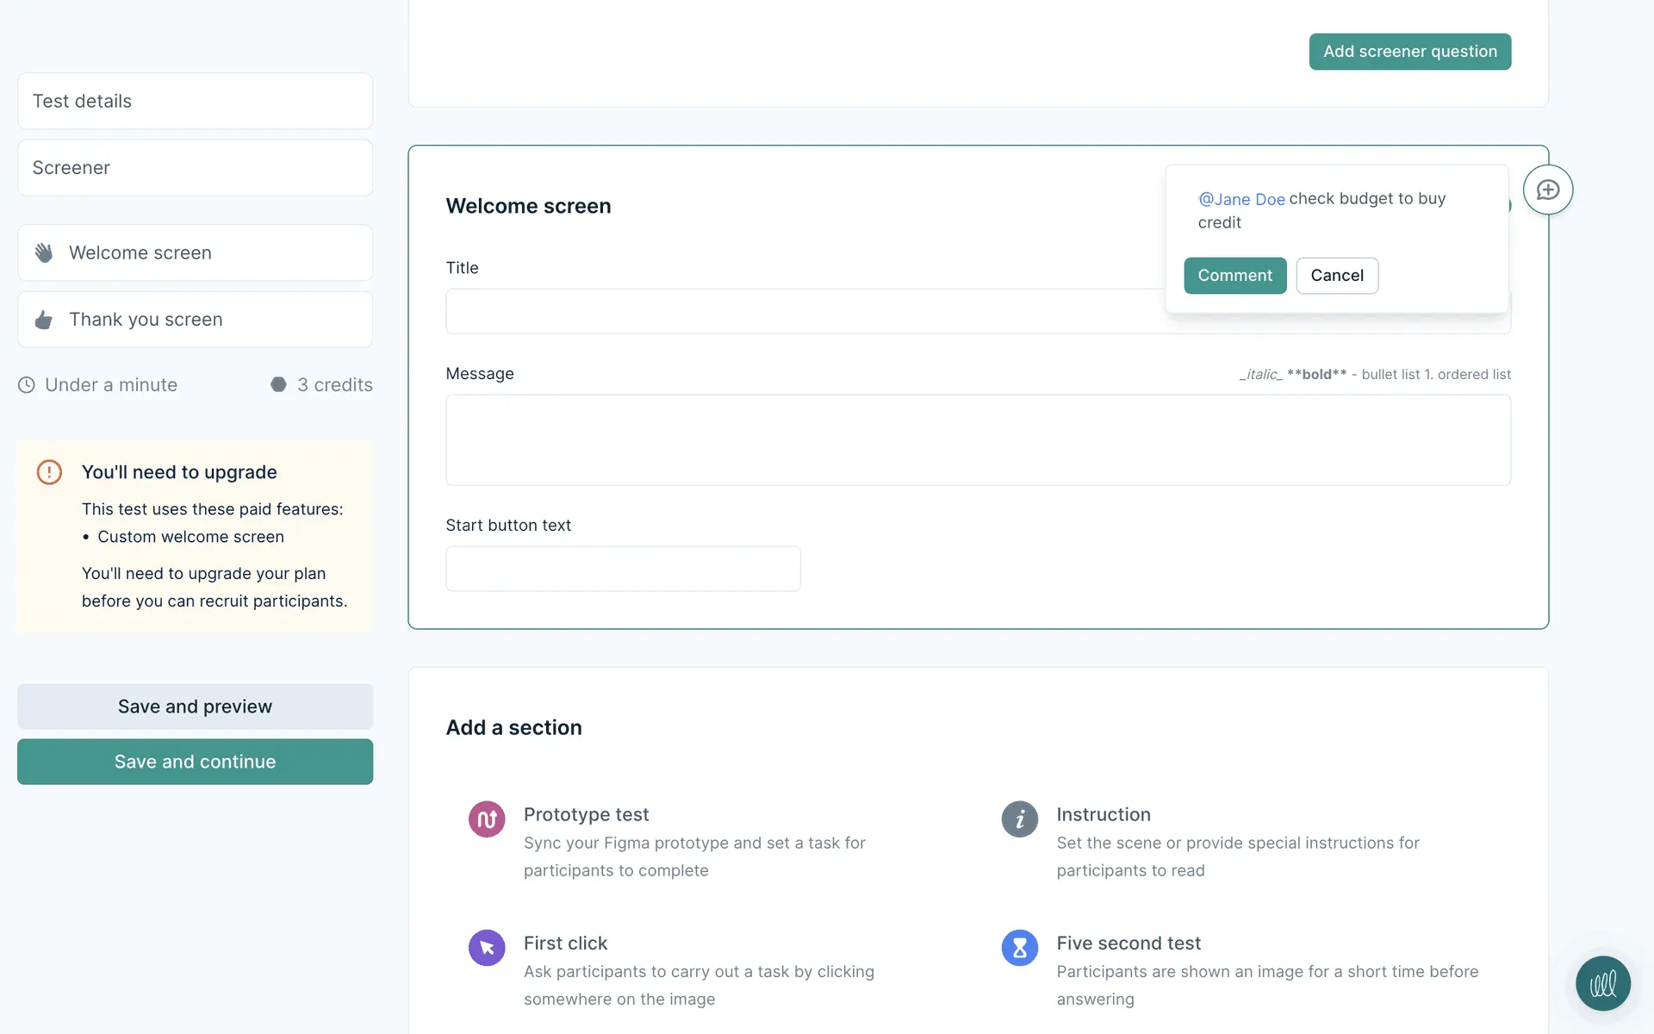Image resolution: width=1654 pixels, height=1034 pixels.
Task: Click the waving hand Welcome screen icon
Action: coord(44,252)
